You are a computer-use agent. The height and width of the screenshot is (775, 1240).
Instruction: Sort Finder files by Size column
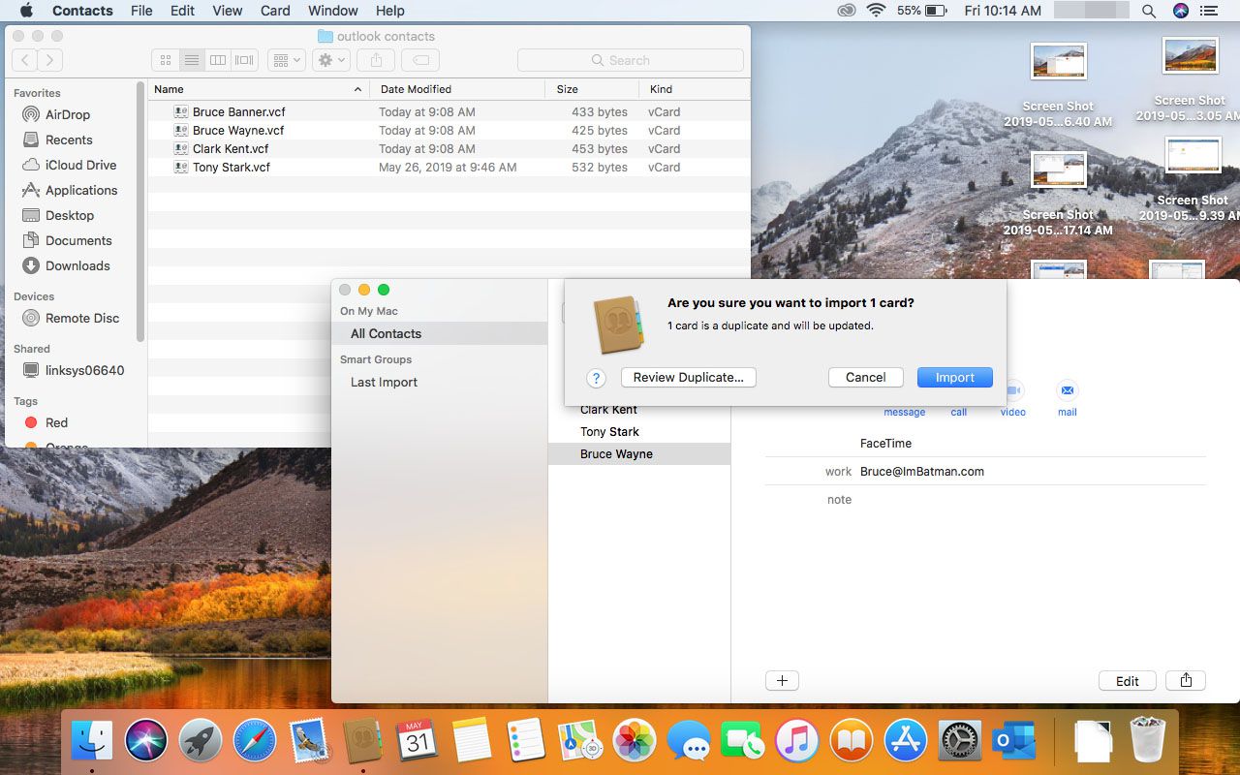point(592,89)
